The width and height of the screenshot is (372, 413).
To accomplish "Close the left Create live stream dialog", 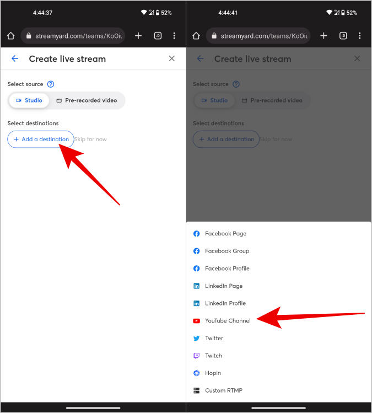I will (171, 58).
